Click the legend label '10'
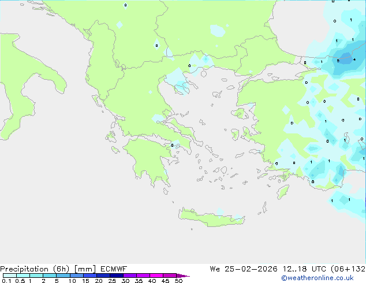Image resolution: width=366 pixels, height=283 pixels. click(x=72, y=281)
